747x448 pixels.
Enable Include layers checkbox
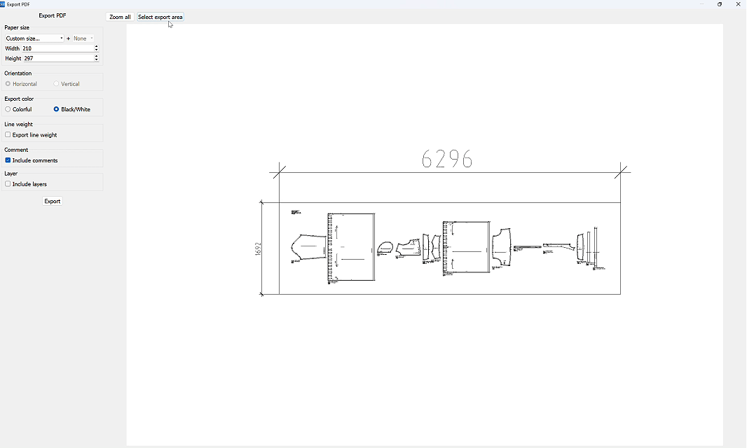click(x=8, y=184)
